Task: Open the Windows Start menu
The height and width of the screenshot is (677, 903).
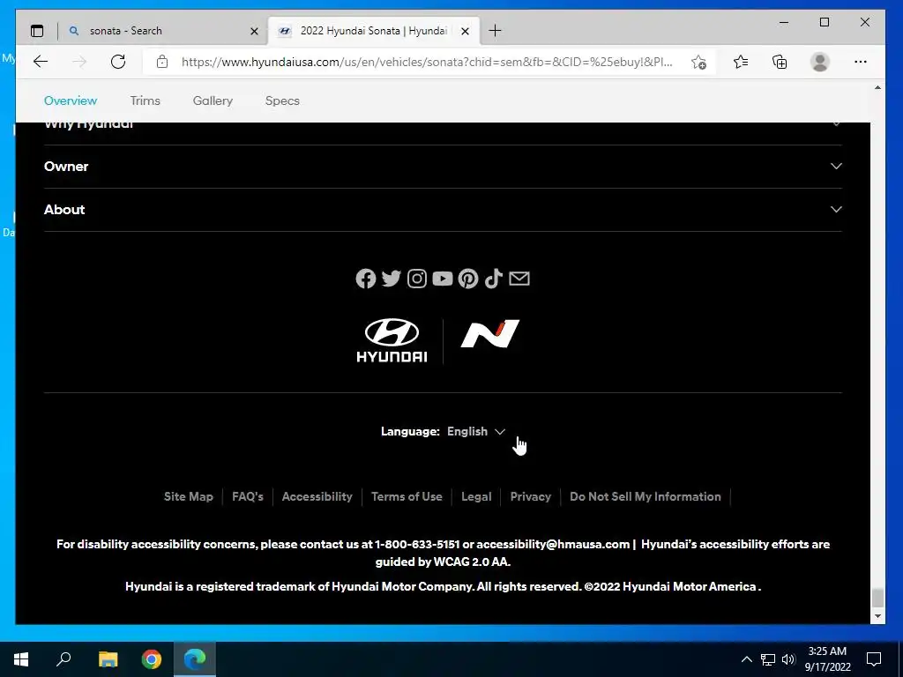Action: click(x=21, y=659)
